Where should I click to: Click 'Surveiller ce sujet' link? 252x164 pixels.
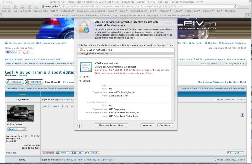click(16, 88)
